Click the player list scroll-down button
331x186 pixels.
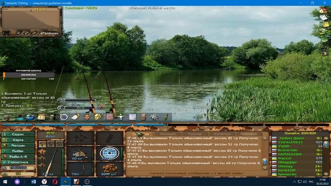pos(326,174)
